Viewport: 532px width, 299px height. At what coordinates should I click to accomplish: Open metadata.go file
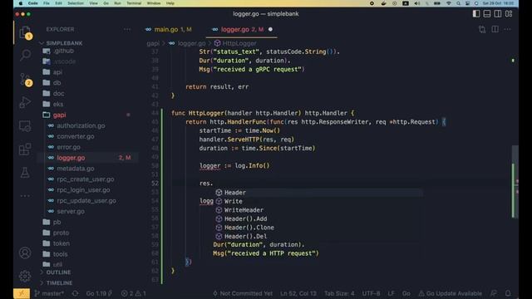coord(76,169)
